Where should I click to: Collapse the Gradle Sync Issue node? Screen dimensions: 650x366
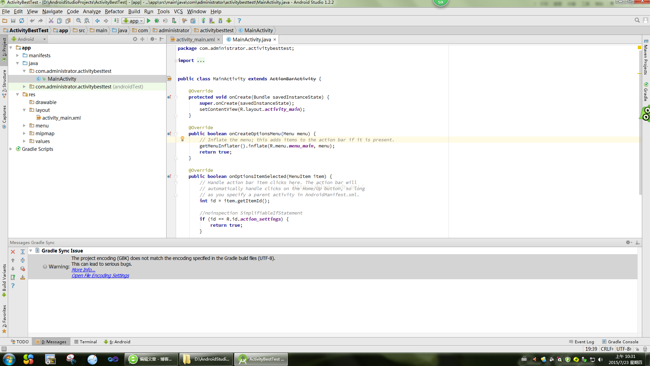31,251
